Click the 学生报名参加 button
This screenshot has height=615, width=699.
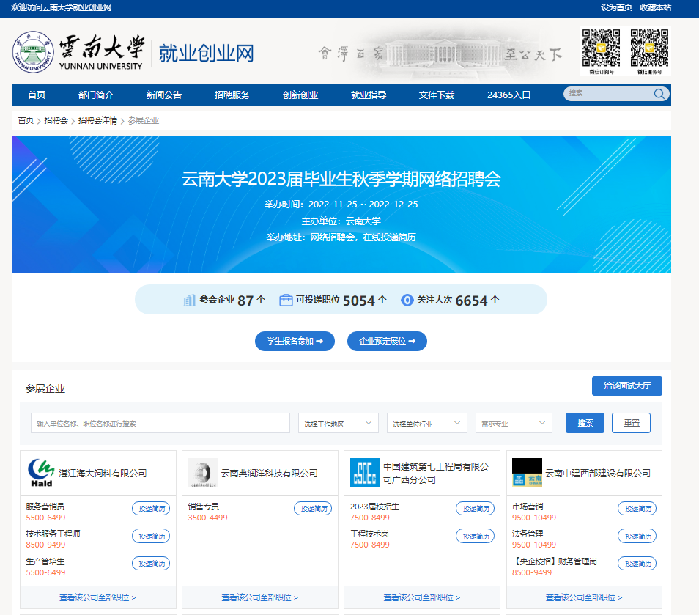tap(295, 341)
